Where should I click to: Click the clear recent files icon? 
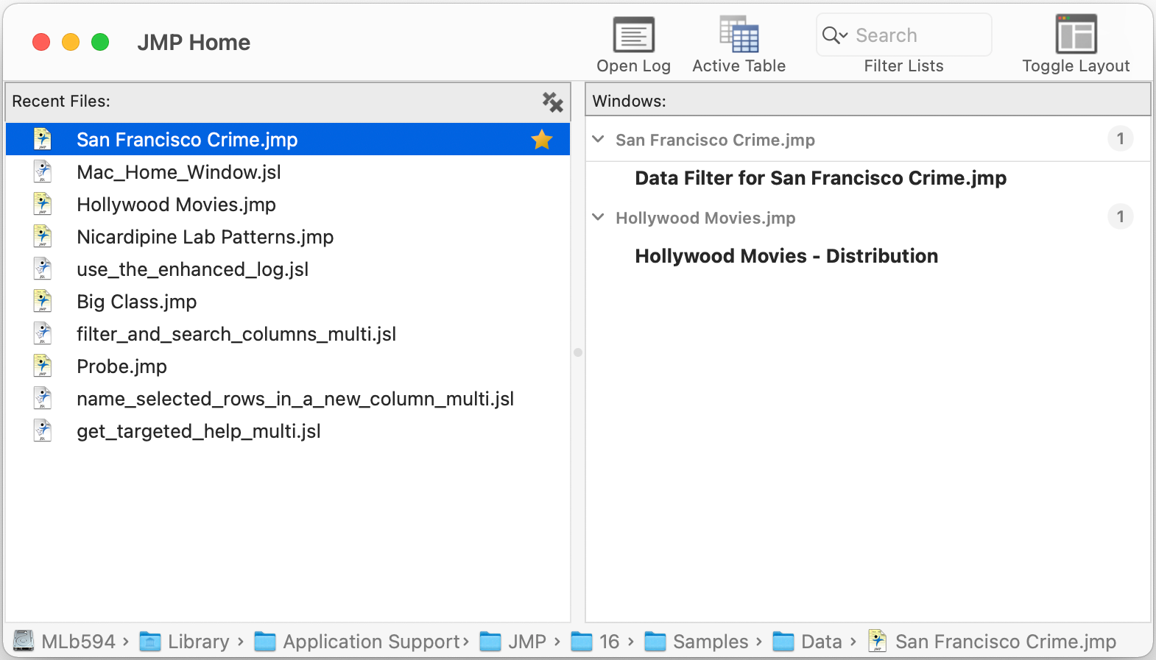[552, 102]
